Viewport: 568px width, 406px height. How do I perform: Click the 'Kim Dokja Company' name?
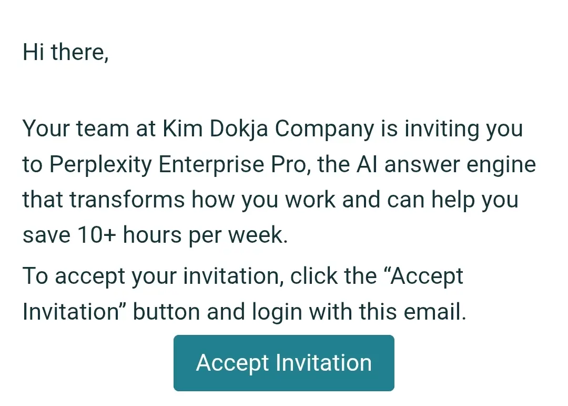point(268,128)
